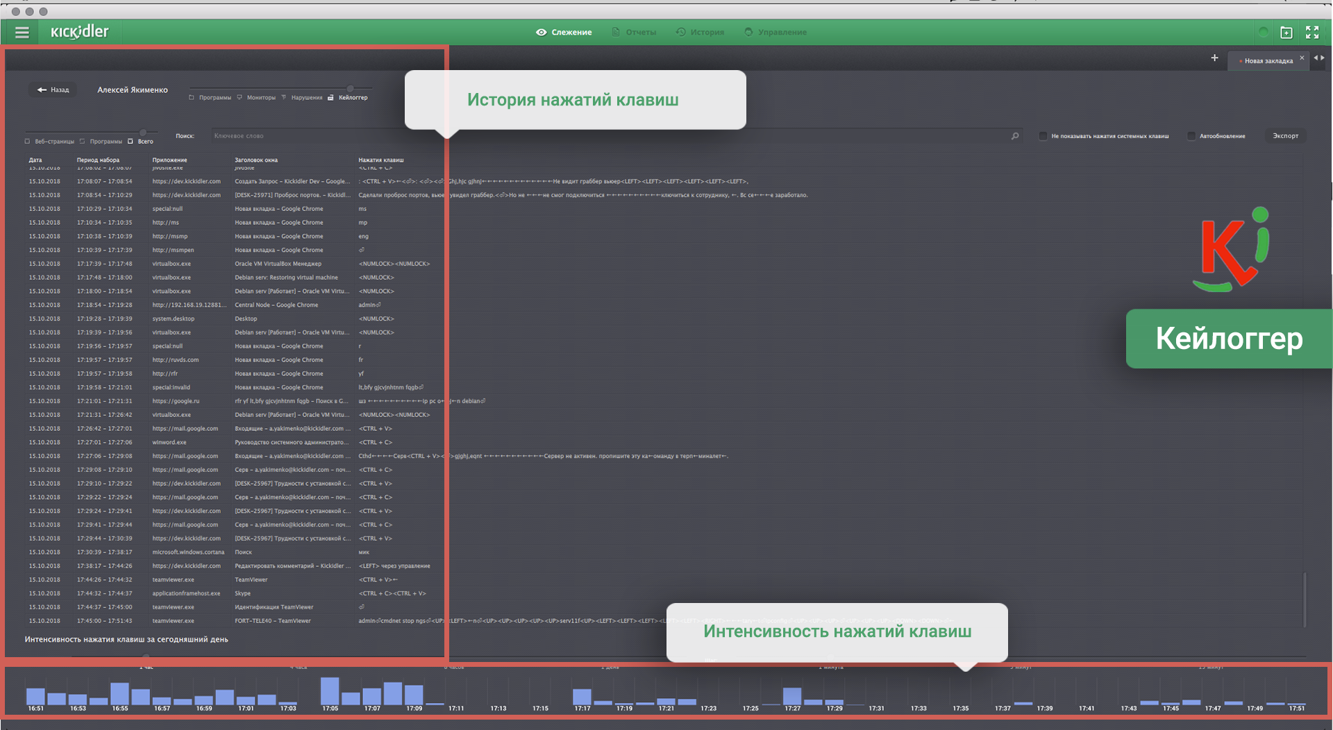Add a new bookmark tab with plus
The width and height of the screenshot is (1333, 730).
[x=1214, y=58]
